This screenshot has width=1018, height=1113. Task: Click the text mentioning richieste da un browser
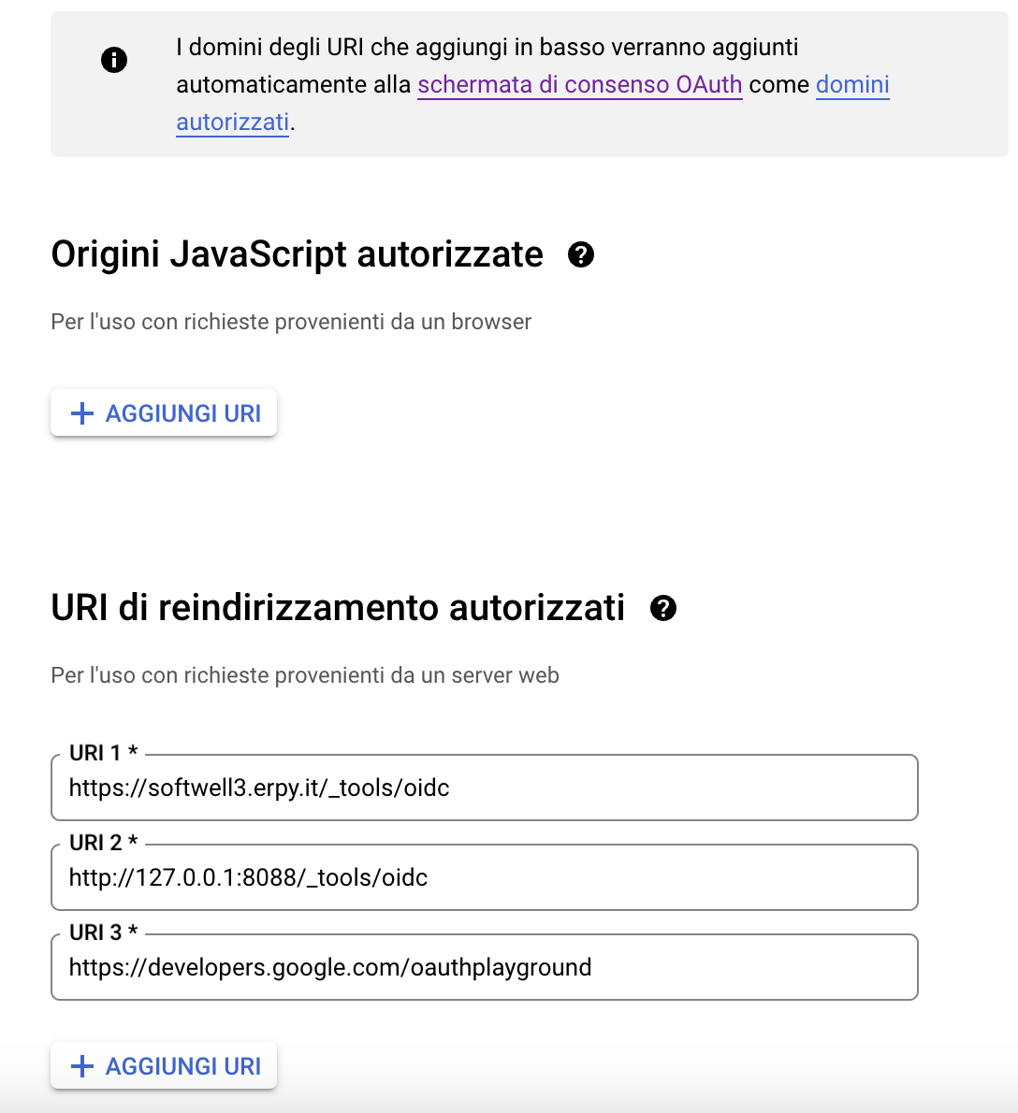tap(291, 322)
